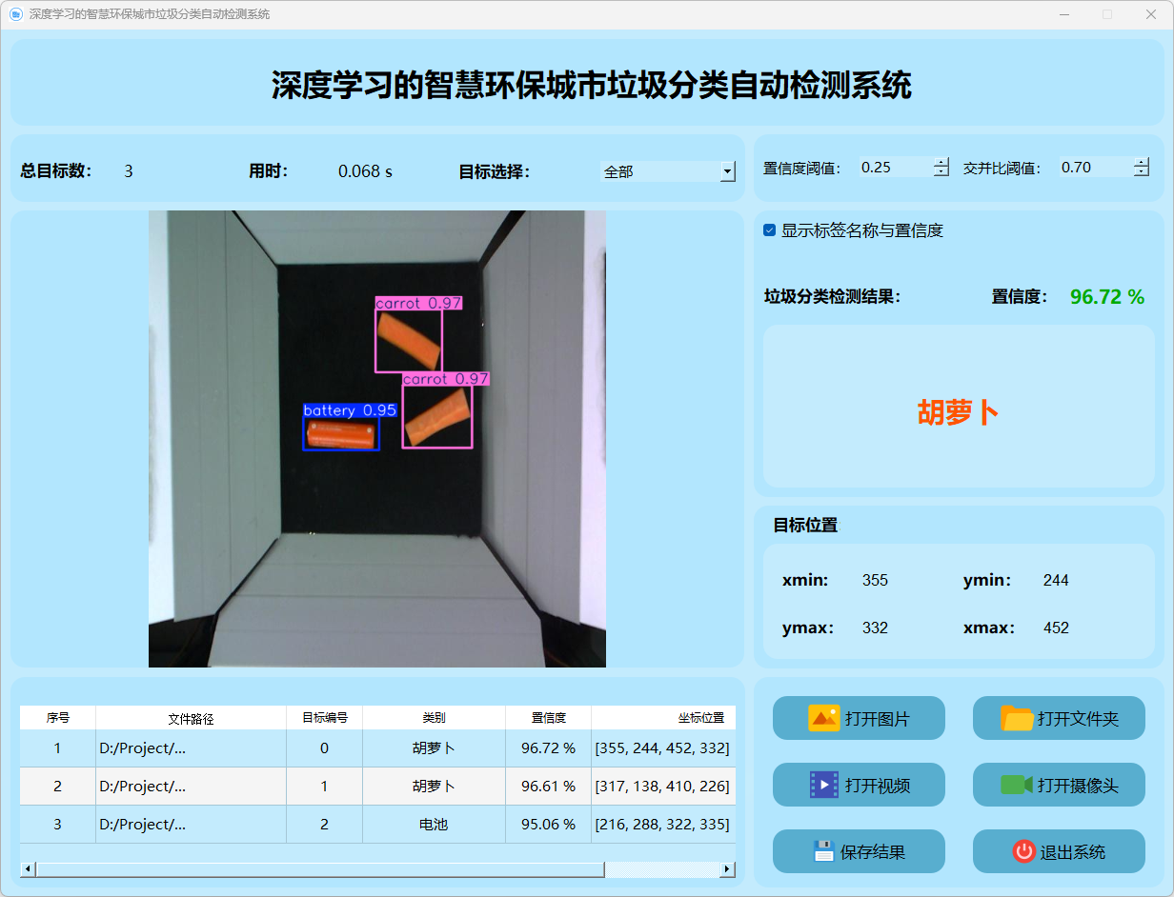Screen dimensions: 1174x897
Task: Decrease 交并比阈值 with down arrow
Action: (x=1142, y=172)
